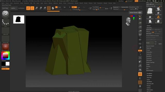Open the Document menu

[x=16, y=3]
